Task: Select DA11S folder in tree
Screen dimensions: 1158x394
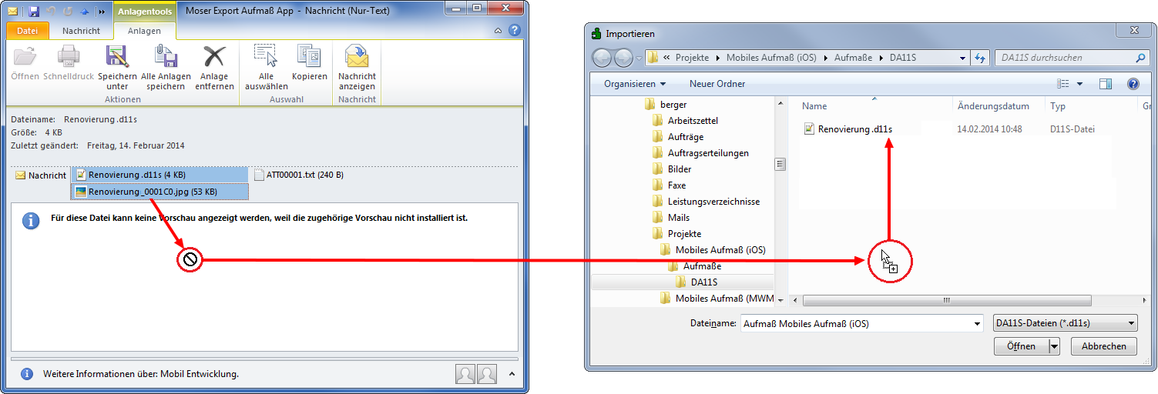Action: (696, 282)
